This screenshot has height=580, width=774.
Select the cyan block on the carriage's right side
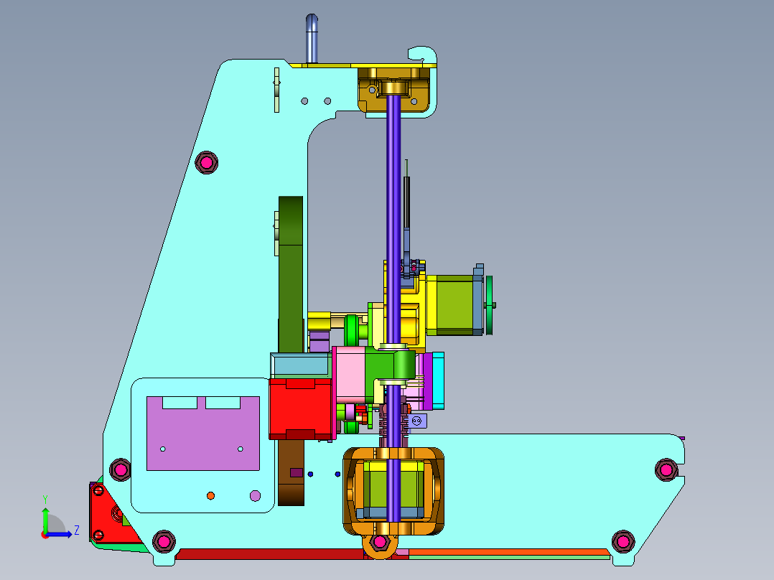click(x=438, y=380)
